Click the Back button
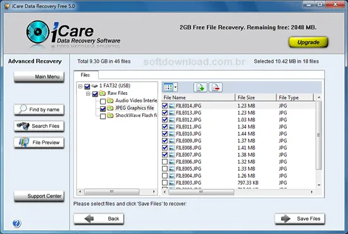The height and width of the screenshot is (234, 348). coord(99,219)
